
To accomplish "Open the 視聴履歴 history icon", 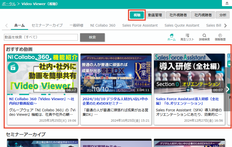I will click(220, 37).
